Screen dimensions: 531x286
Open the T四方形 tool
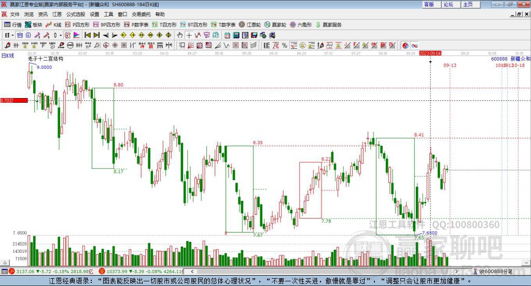click(x=164, y=25)
